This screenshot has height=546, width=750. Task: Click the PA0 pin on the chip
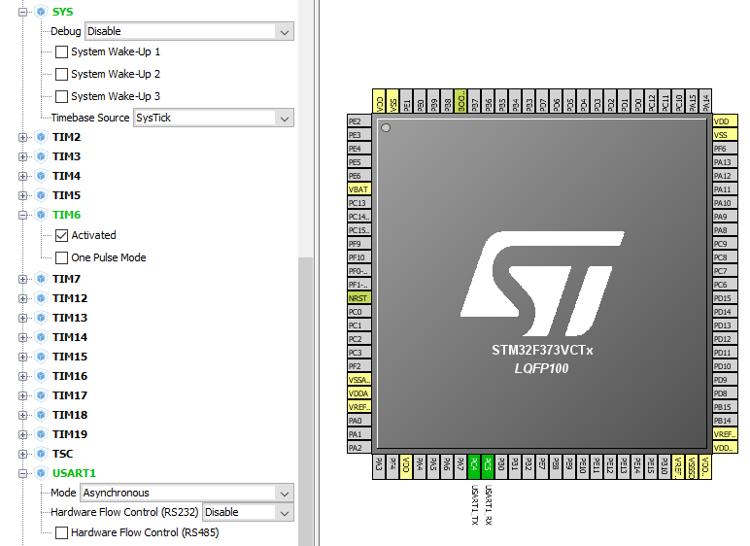coord(358,421)
